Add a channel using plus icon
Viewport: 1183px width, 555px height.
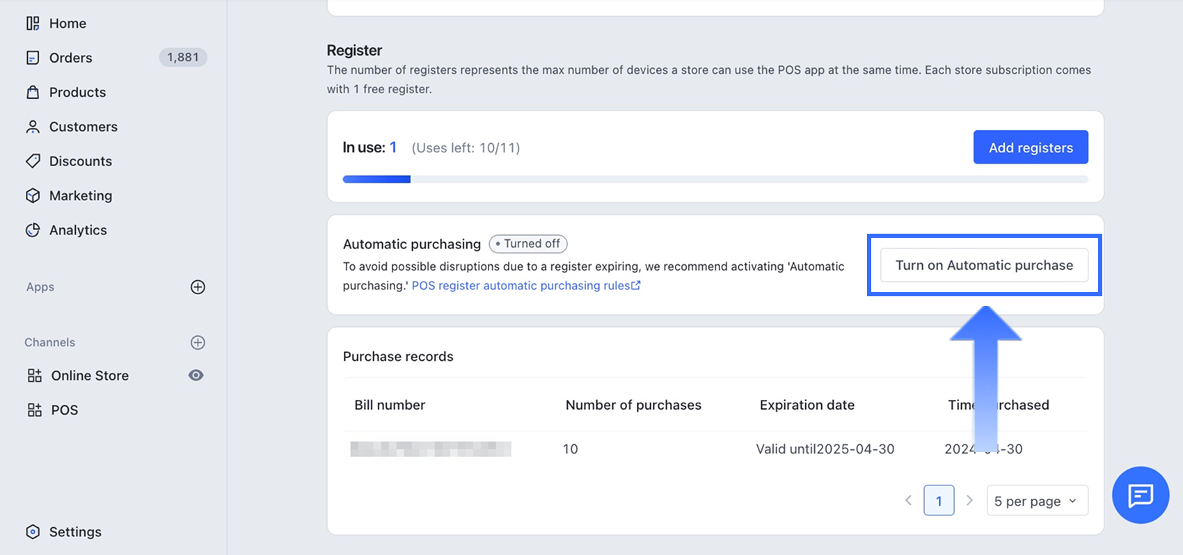[198, 342]
